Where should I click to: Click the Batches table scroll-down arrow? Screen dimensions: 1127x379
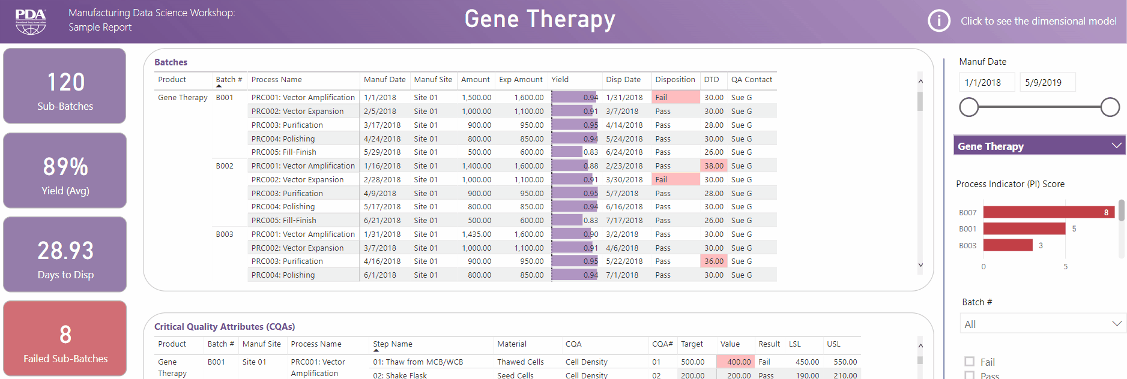pos(920,265)
